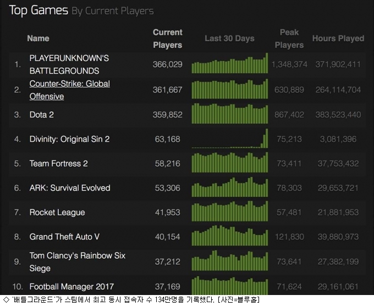Click peak players value 57,481
Screen dimensions: 374x306
pos(289,213)
